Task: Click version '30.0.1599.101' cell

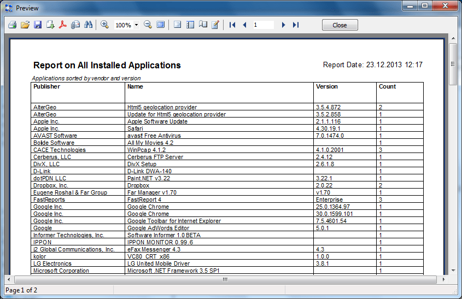Action: click(345, 214)
